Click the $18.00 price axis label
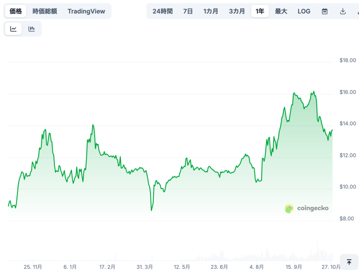 pyautogui.click(x=347, y=60)
